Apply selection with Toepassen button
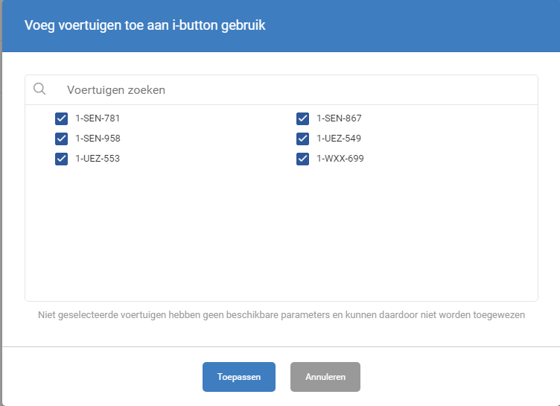The height and width of the screenshot is (406, 560). click(x=239, y=377)
